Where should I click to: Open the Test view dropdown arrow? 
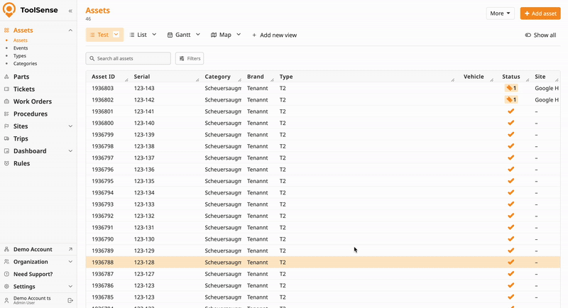click(116, 35)
